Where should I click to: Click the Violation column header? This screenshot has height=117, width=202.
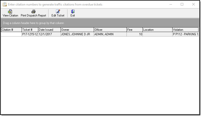tap(185, 30)
